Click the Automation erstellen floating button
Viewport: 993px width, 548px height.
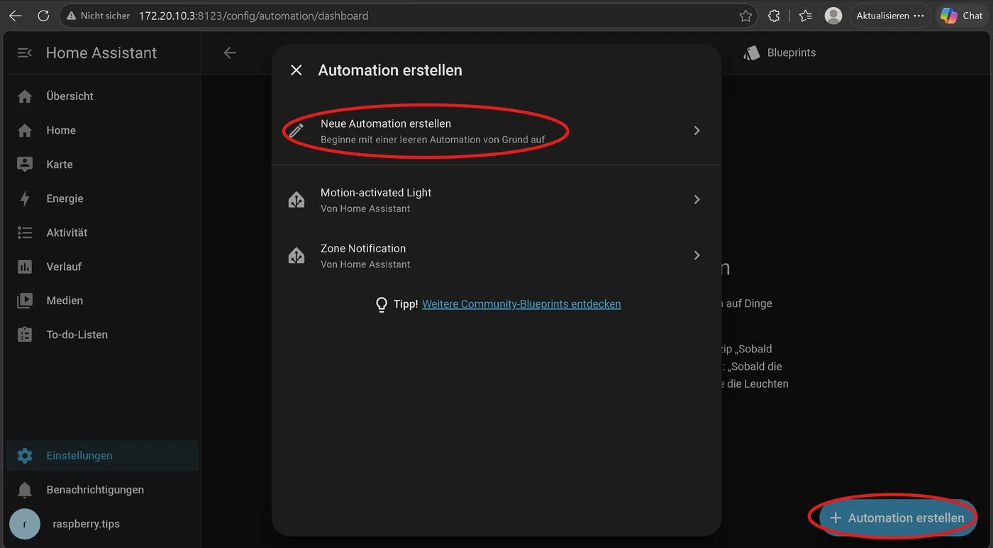coord(897,518)
